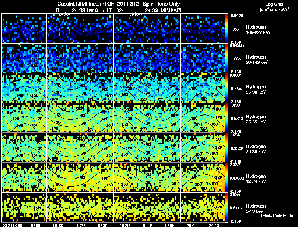Click the color bar beside Hydrogen 149-227 keV

[226, 28]
